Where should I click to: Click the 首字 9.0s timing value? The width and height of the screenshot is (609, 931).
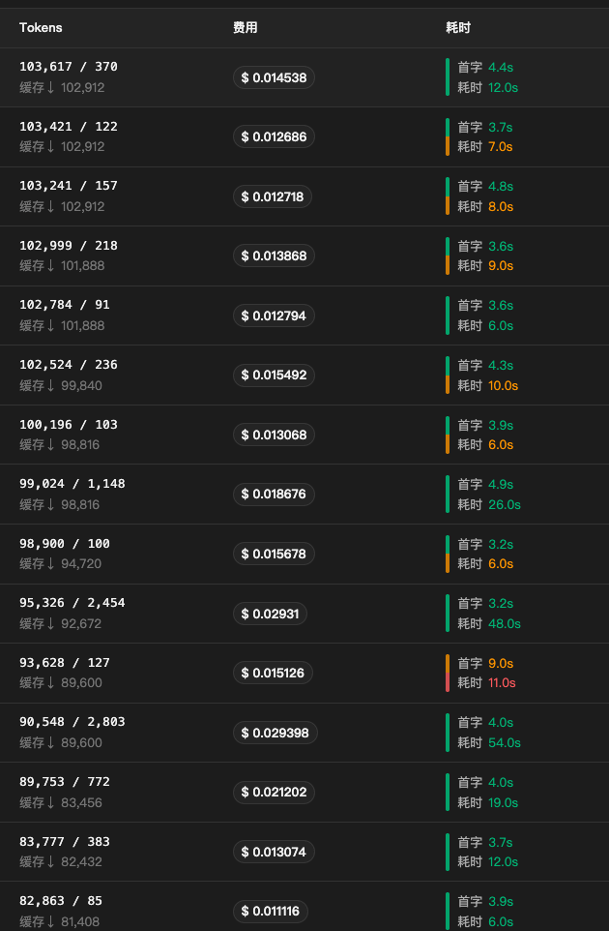(485, 663)
